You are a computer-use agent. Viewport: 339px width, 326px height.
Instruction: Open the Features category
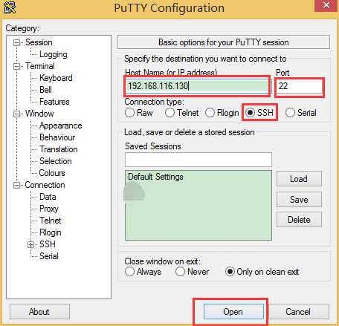54,102
